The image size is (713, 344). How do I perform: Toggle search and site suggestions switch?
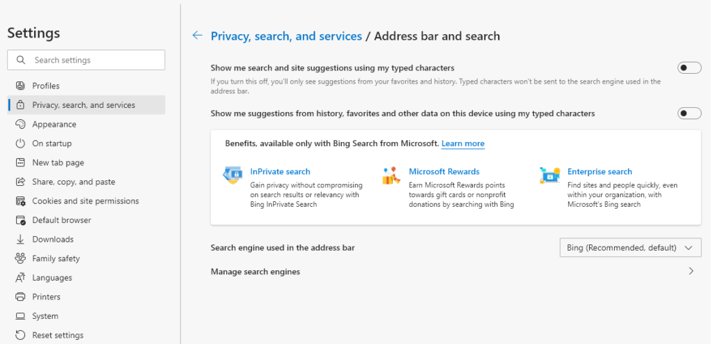(689, 68)
